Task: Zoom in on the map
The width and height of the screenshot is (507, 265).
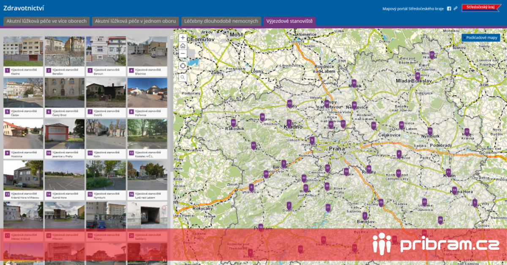Action: click(x=183, y=38)
